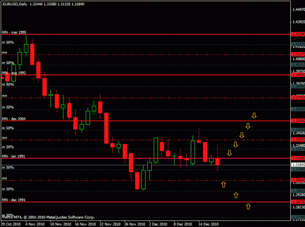Click the 16 Nov 2010 date label
The height and width of the screenshot is (227, 305).
(x=85, y=224)
